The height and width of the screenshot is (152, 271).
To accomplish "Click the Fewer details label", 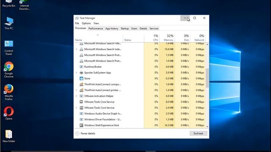I will (88, 133).
